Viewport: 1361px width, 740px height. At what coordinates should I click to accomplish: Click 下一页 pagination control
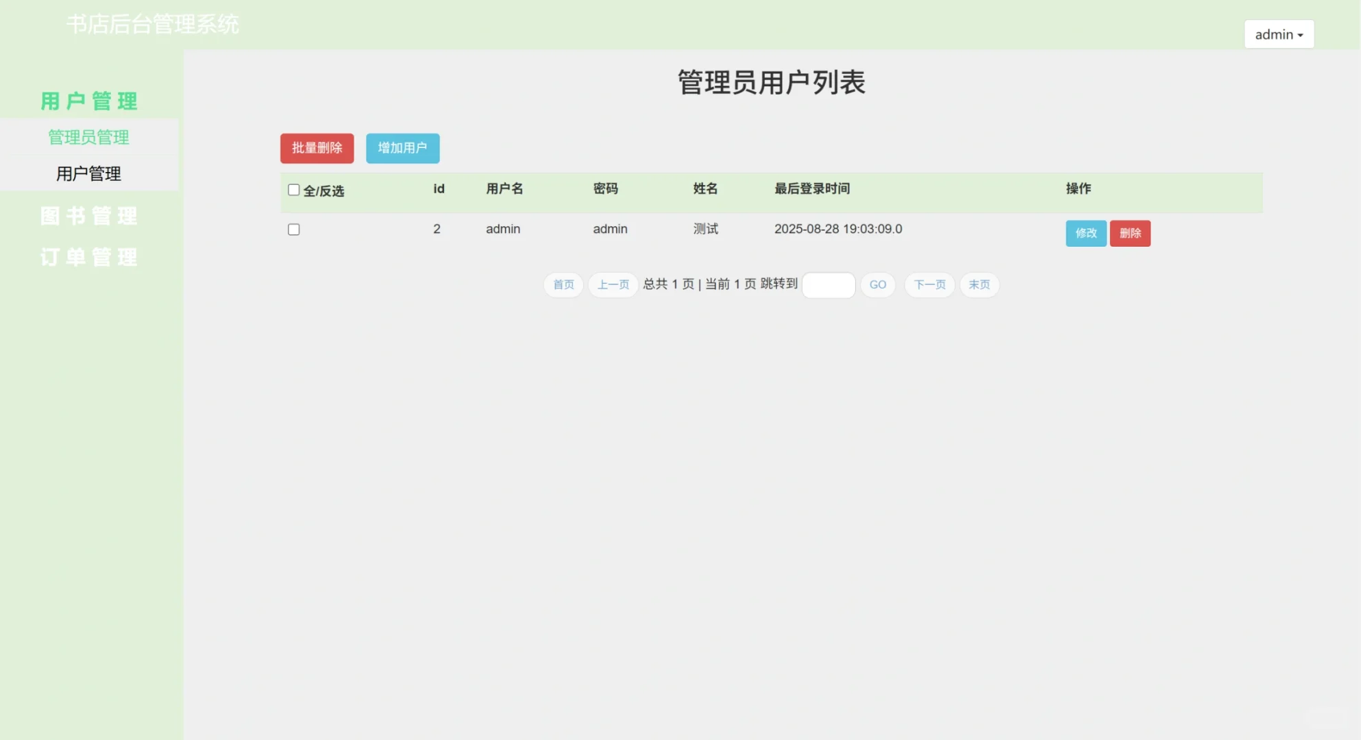[929, 284]
